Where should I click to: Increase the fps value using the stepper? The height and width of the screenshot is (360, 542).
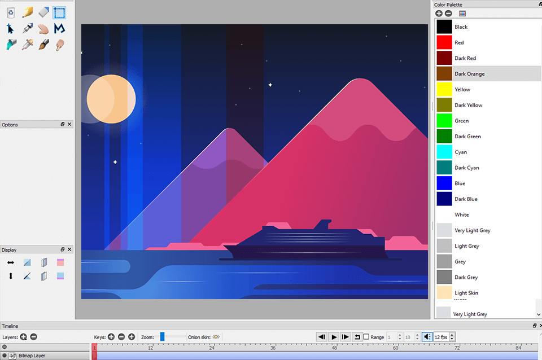[x=452, y=335]
